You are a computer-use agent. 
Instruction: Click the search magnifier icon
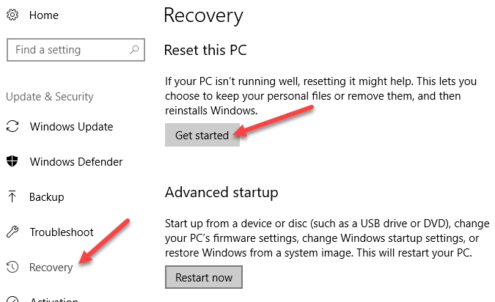tap(133, 50)
